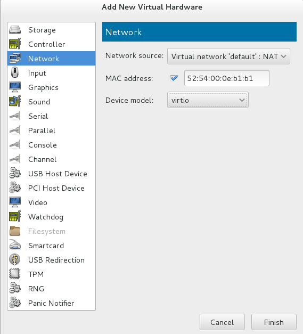Click the RNG gears icon
Image resolution: width=303 pixels, height=334 pixels.
[15, 288]
